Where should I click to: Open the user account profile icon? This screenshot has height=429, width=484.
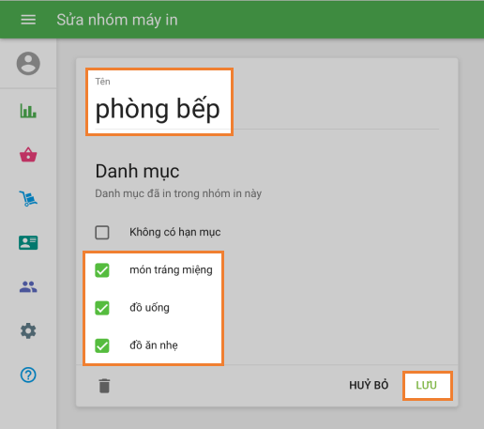click(x=28, y=63)
